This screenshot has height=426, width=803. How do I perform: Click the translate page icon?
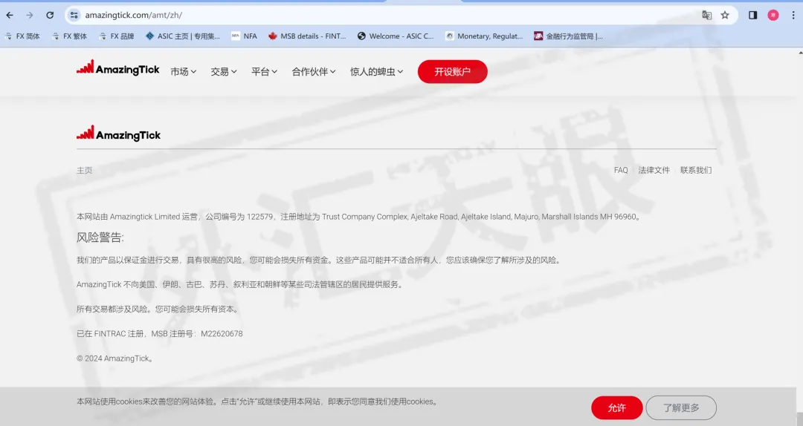coord(707,16)
